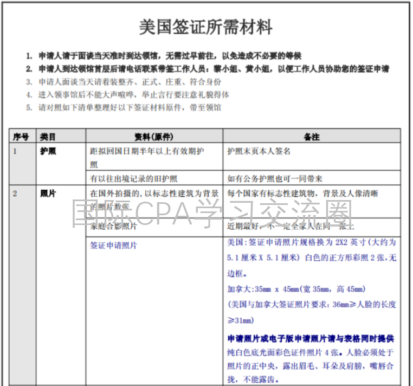Select note 1 about 准时到达领馆
This screenshot has width=413, height=386.
(x=164, y=56)
